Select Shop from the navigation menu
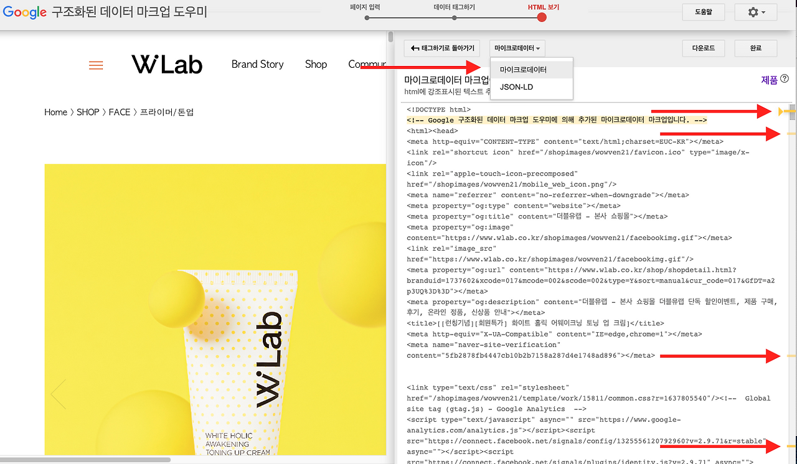 coord(316,64)
